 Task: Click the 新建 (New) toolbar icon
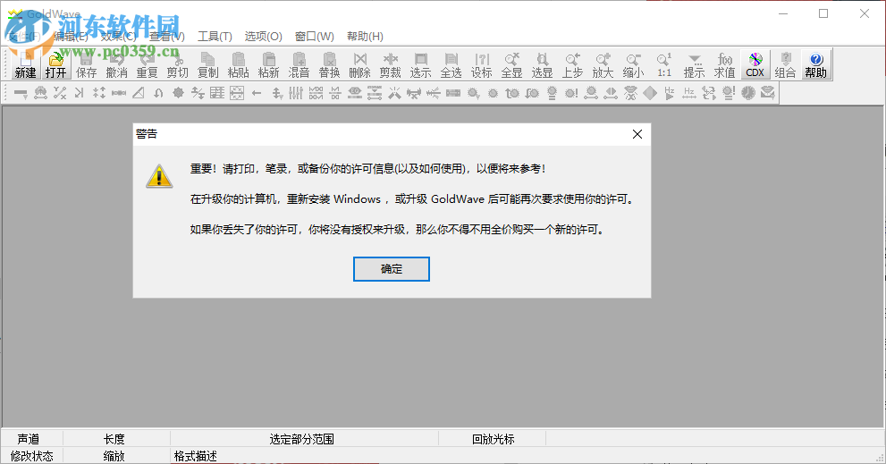[25, 64]
